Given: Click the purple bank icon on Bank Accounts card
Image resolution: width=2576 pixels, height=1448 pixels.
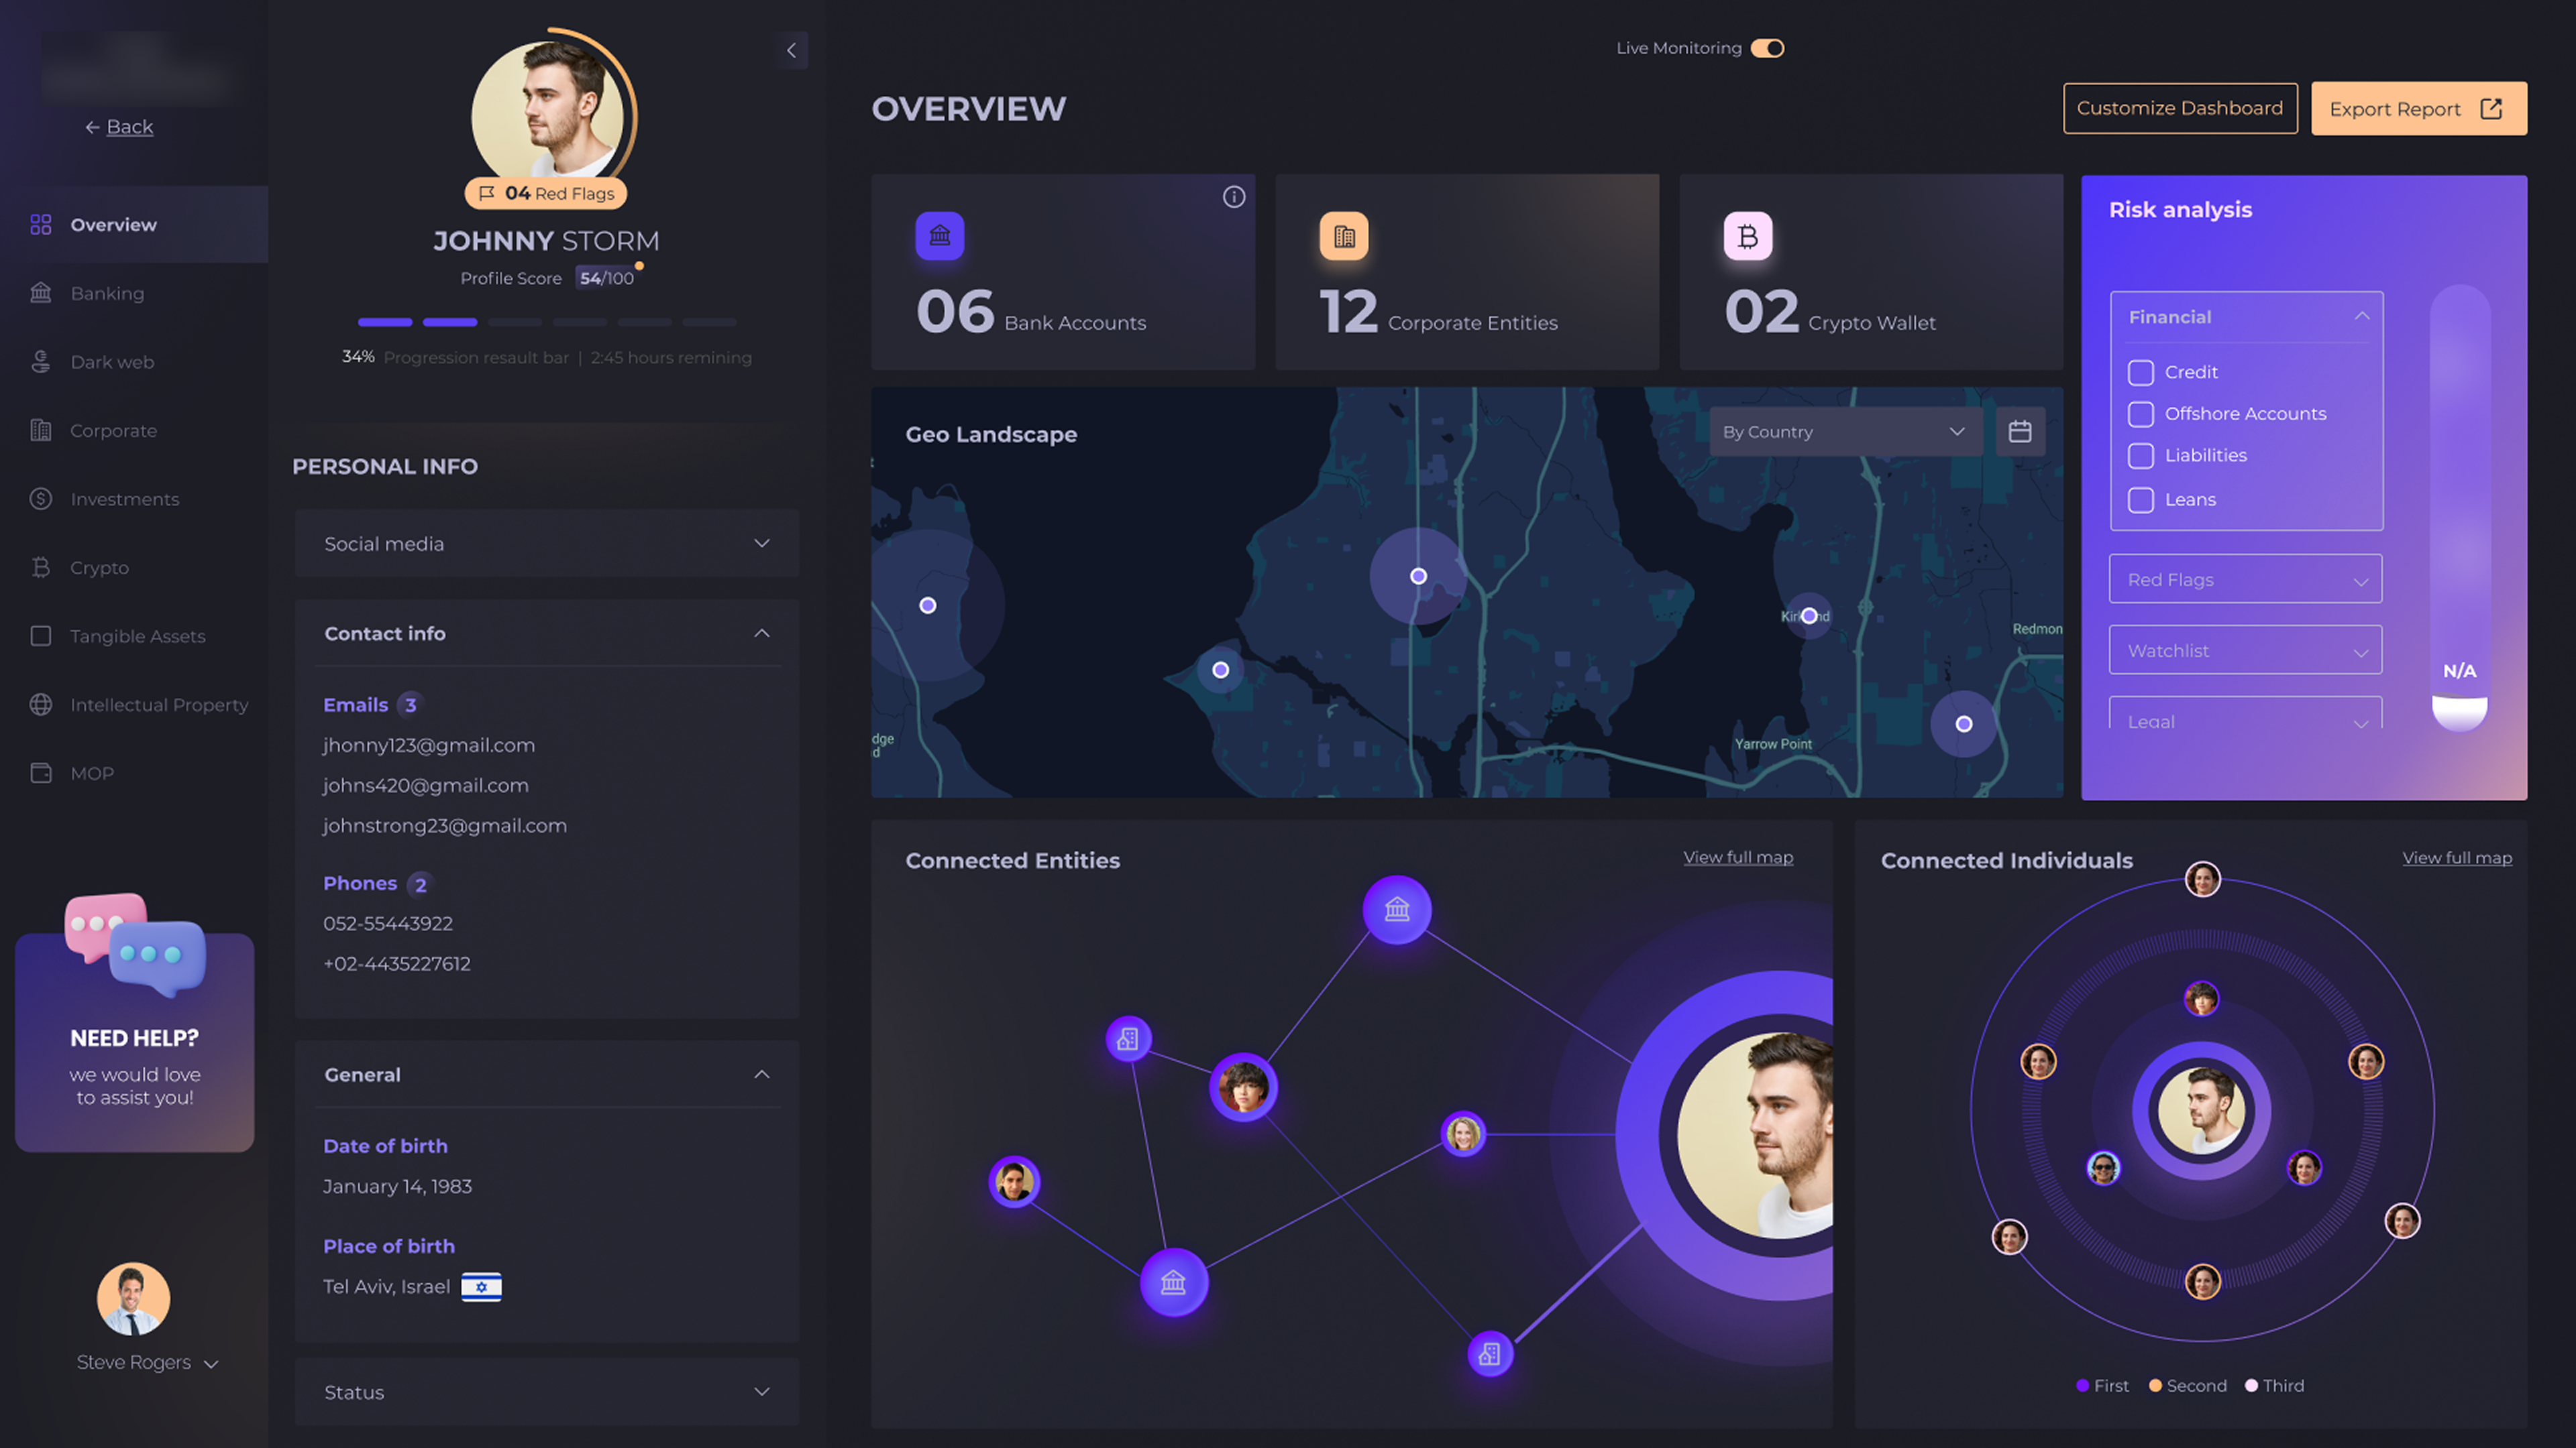Looking at the screenshot, I should coord(940,236).
